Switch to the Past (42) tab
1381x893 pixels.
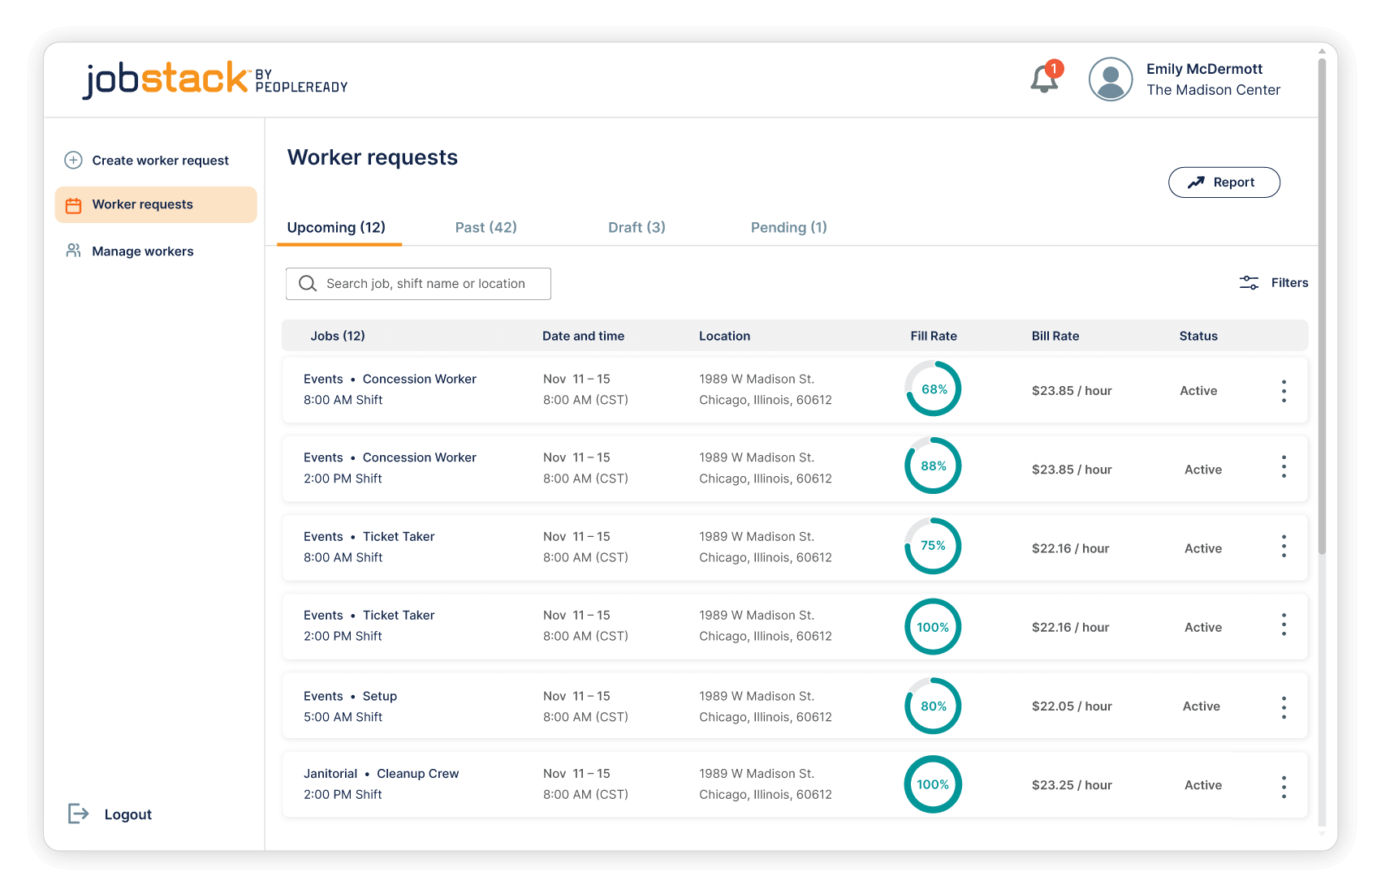[x=486, y=227]
